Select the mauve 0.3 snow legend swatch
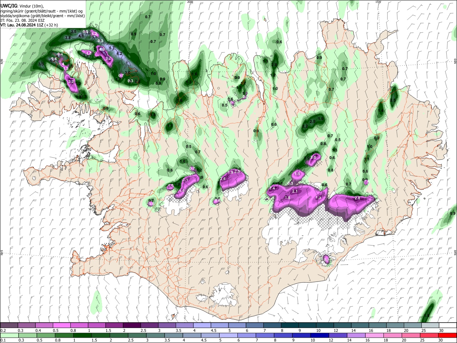Screen dimensions: 457x343 click(26, 325)
